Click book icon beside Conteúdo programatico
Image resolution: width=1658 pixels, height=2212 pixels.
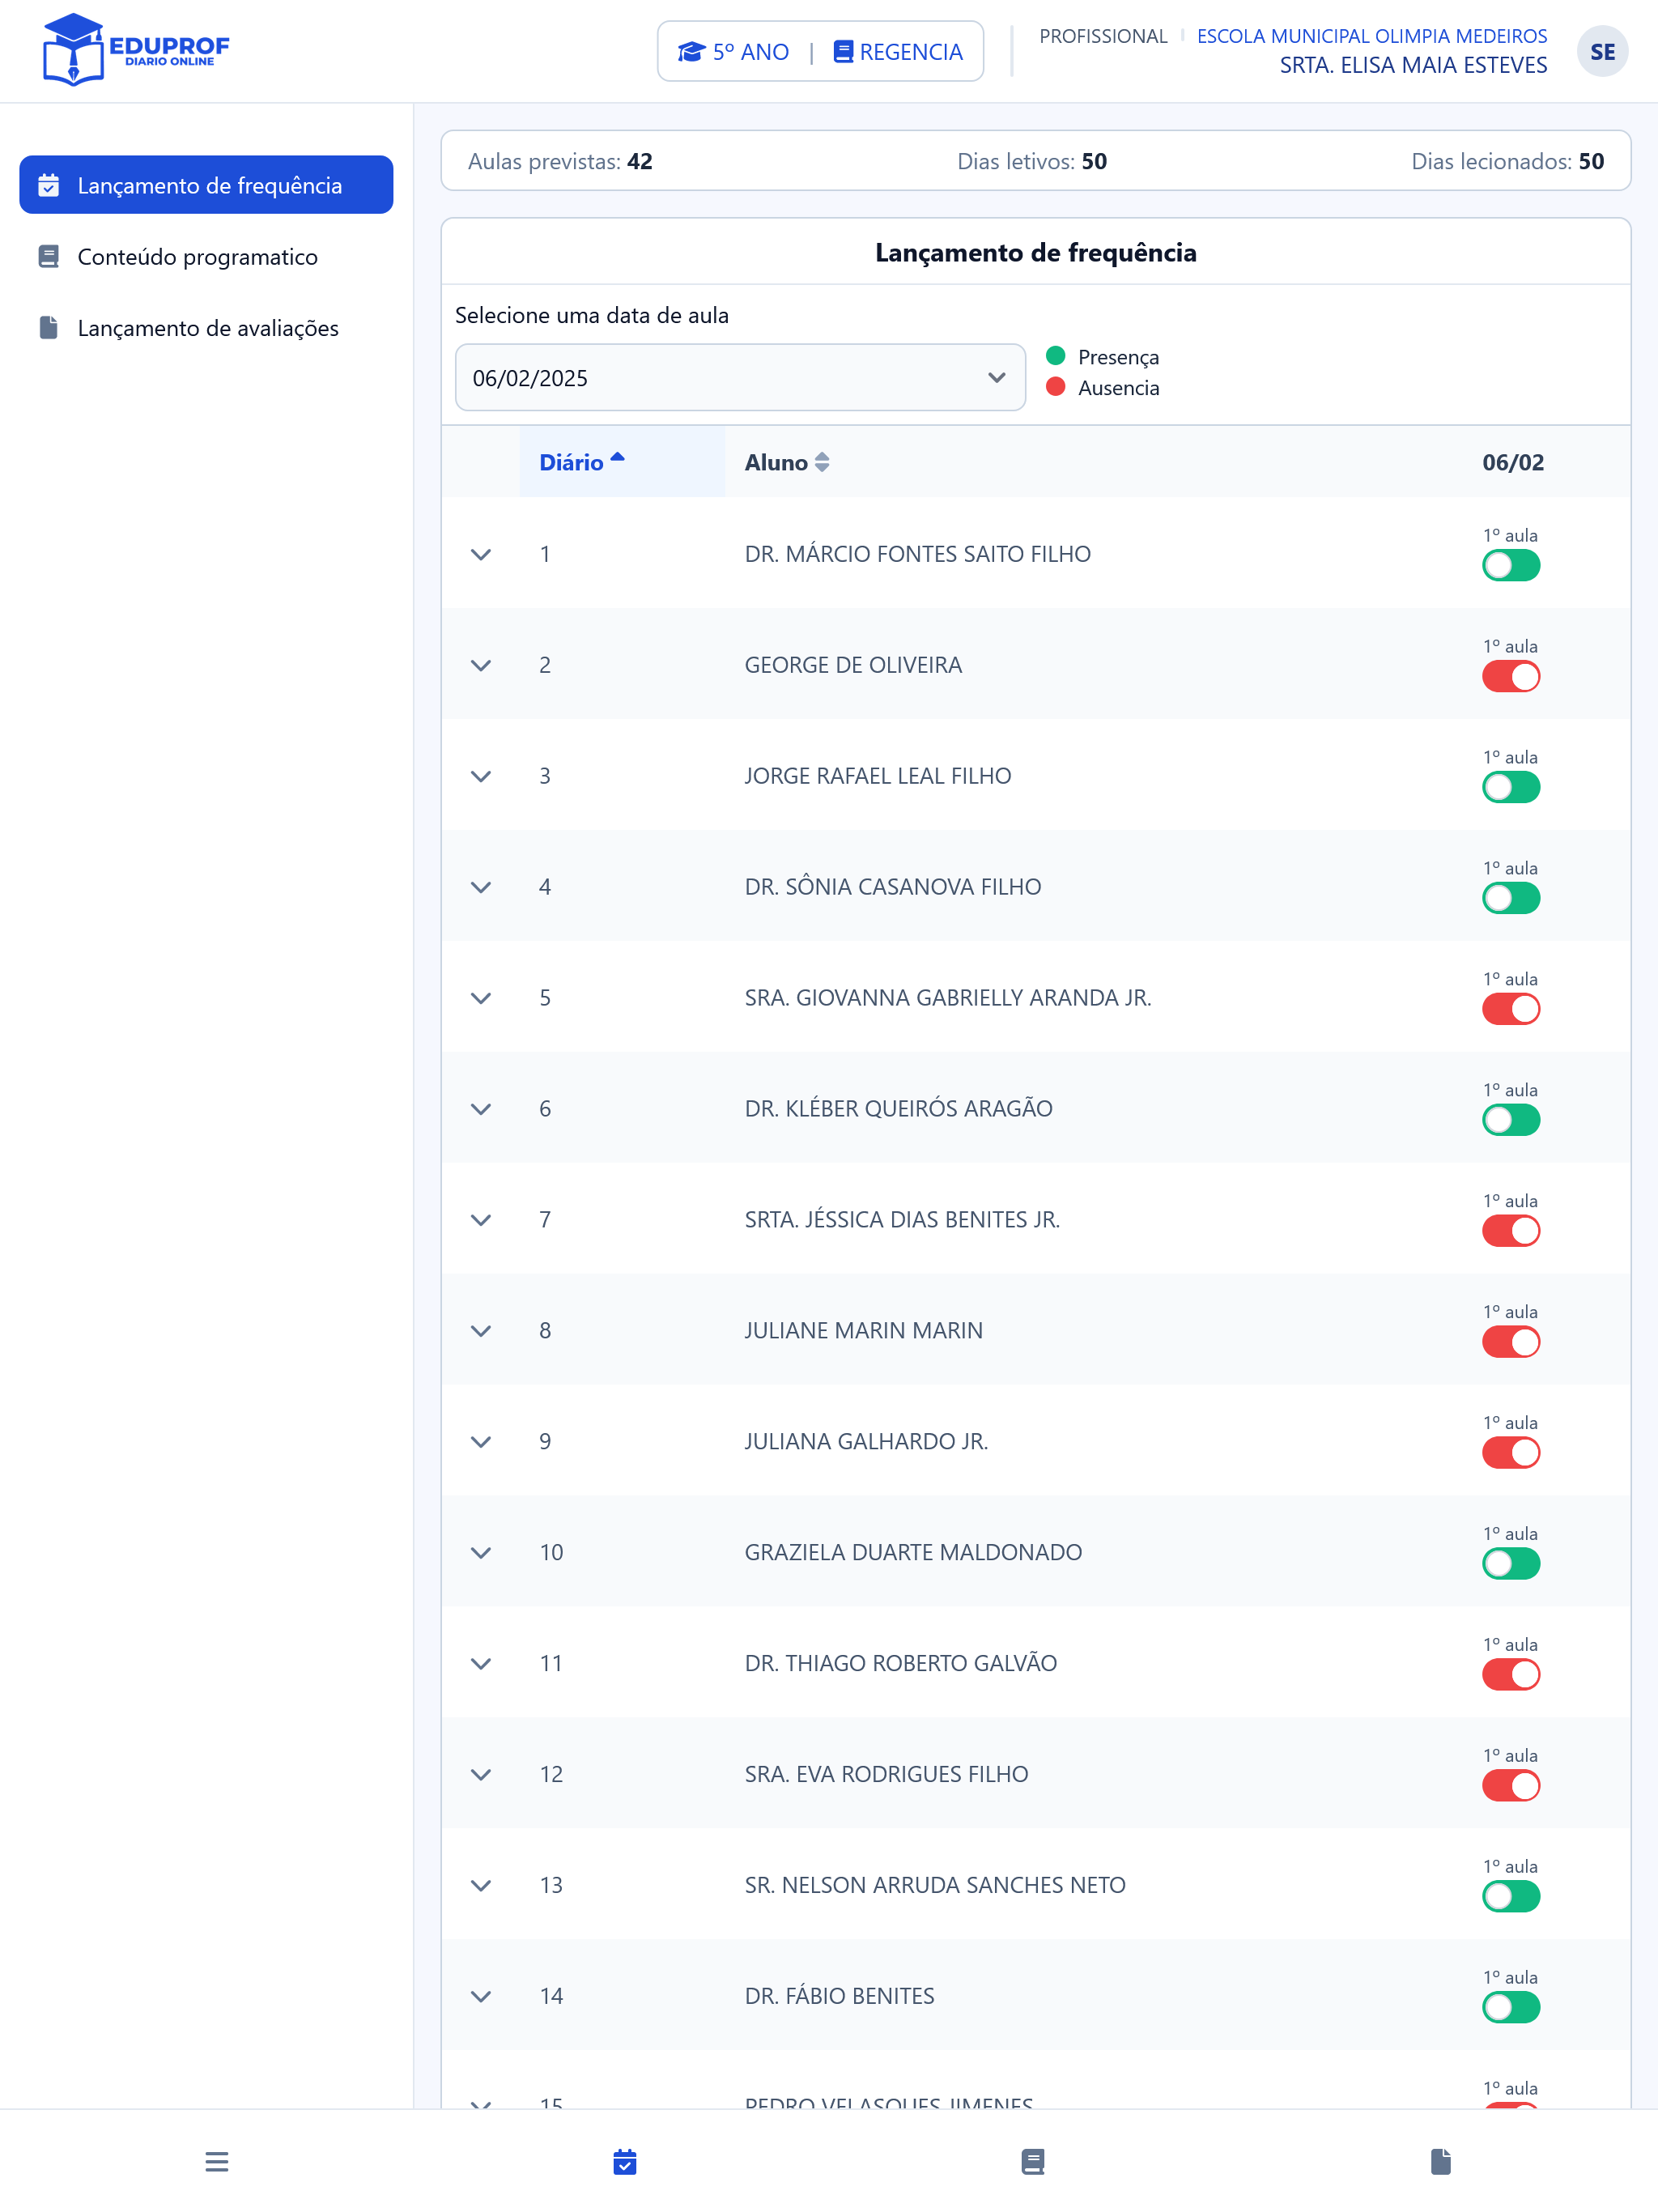coord(49,257)
